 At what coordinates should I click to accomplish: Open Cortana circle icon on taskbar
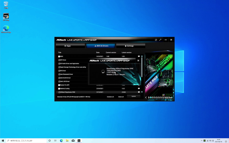click(50, 140)
